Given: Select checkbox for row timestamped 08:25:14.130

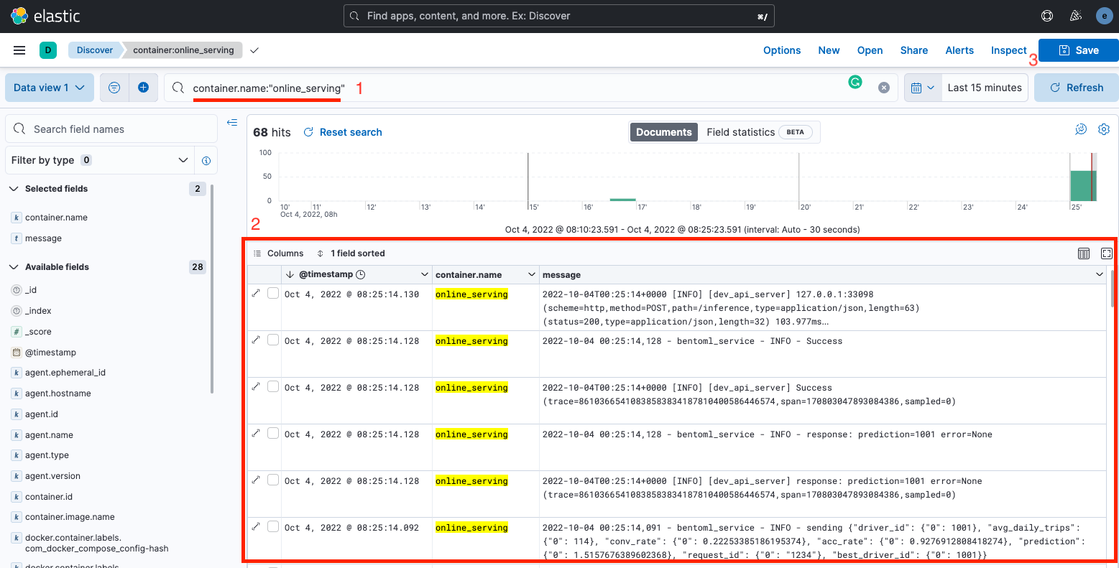Looking at the screenshot, I should click(273, 293).
